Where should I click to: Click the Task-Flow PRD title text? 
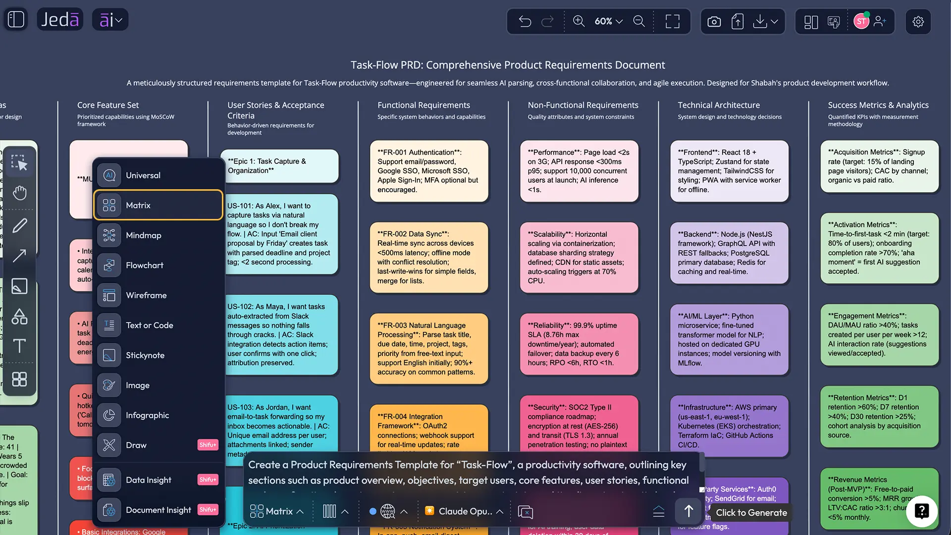[x=508, y=65]
